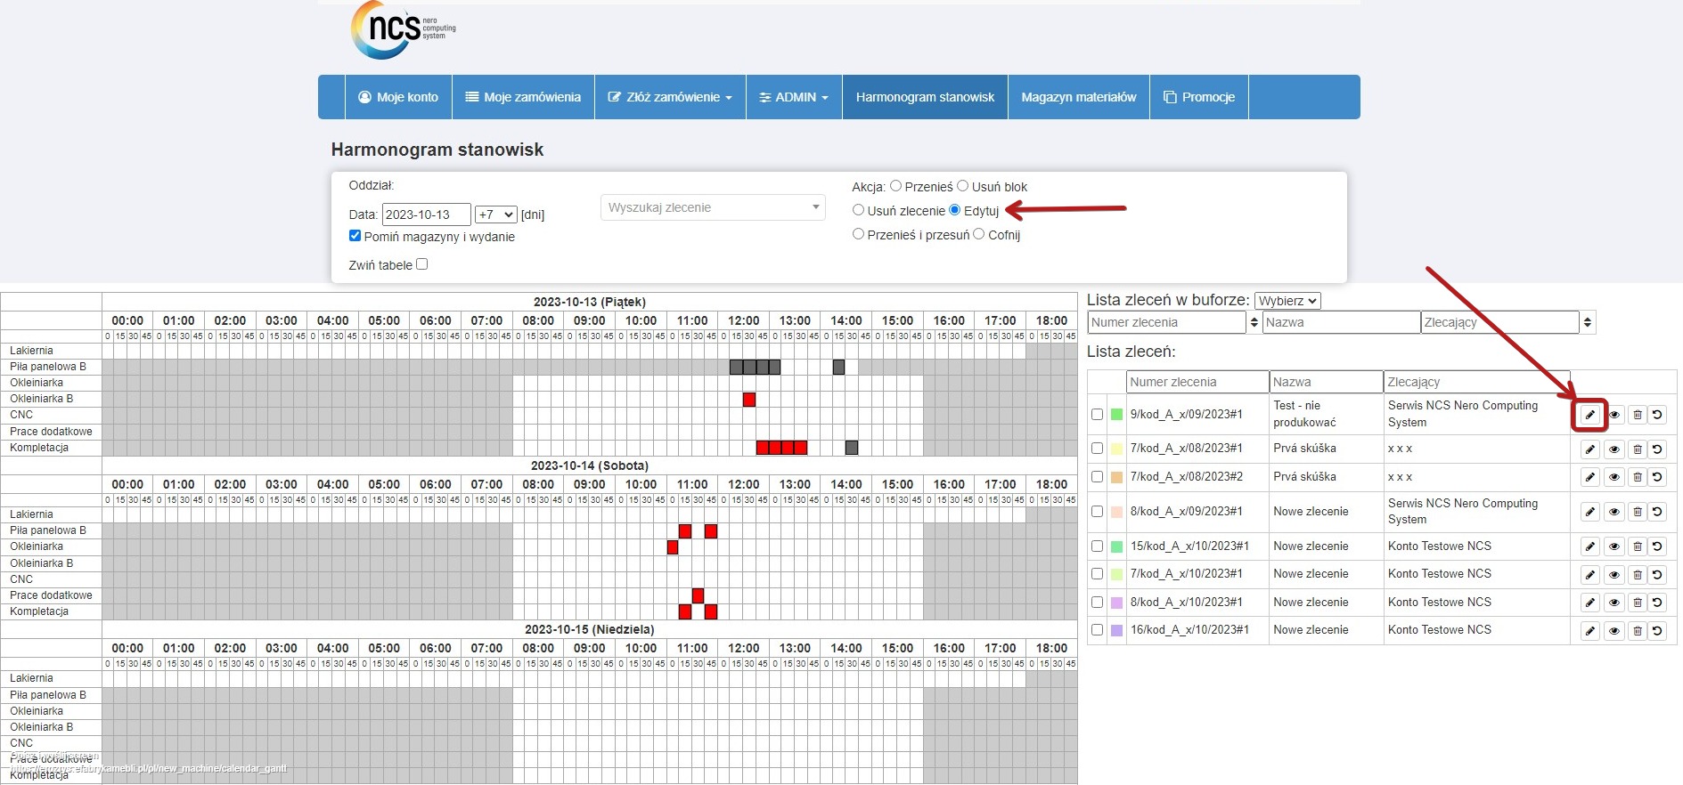The image size is (1683, 785).
Task: Go to 'Magazyn materiałów' in the navbar
Action: point(1078,97)
